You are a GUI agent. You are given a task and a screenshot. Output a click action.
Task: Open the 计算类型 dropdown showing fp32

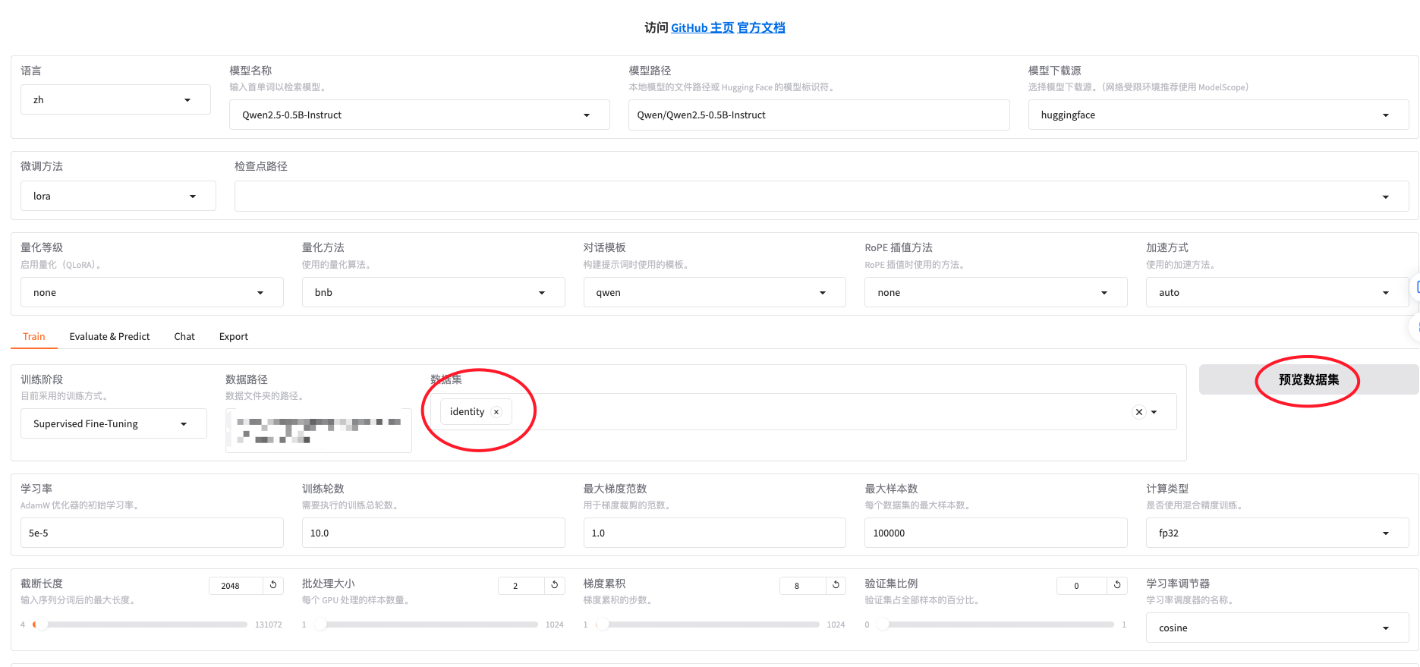click(x=1277, y=533)
